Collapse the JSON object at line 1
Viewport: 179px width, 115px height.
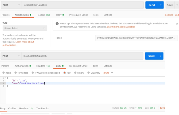click(x=5, y=78)
